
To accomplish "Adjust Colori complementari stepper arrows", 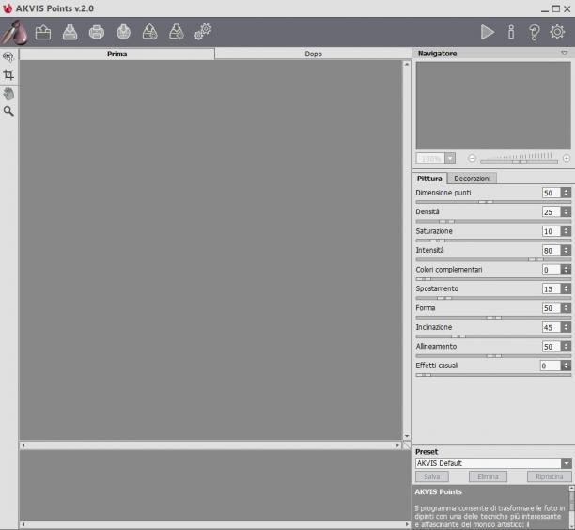I will (x=567, y=270).
